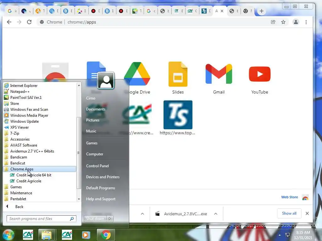Open Default Programs in the Start menu
Viewport: 322px width, 241px height.
[x=101, y=188]
